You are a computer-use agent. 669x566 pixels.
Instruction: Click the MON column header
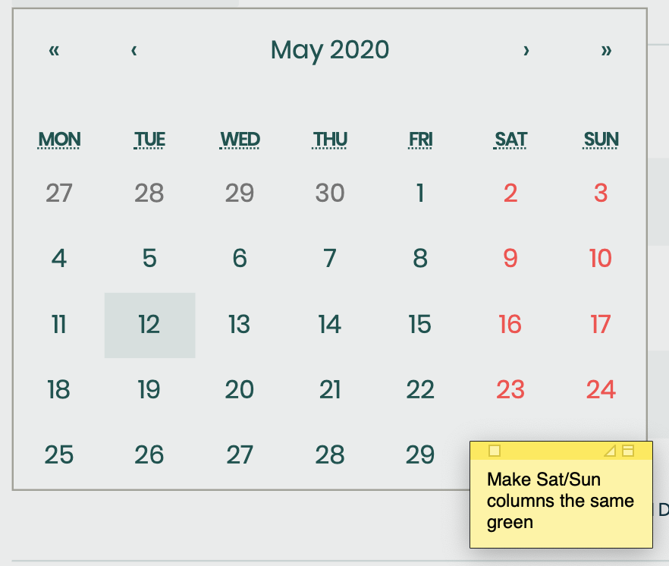pos(58,140)
